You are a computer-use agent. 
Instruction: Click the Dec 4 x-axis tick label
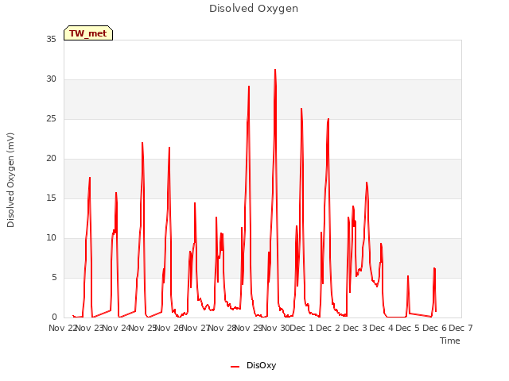tap(382, 328)
